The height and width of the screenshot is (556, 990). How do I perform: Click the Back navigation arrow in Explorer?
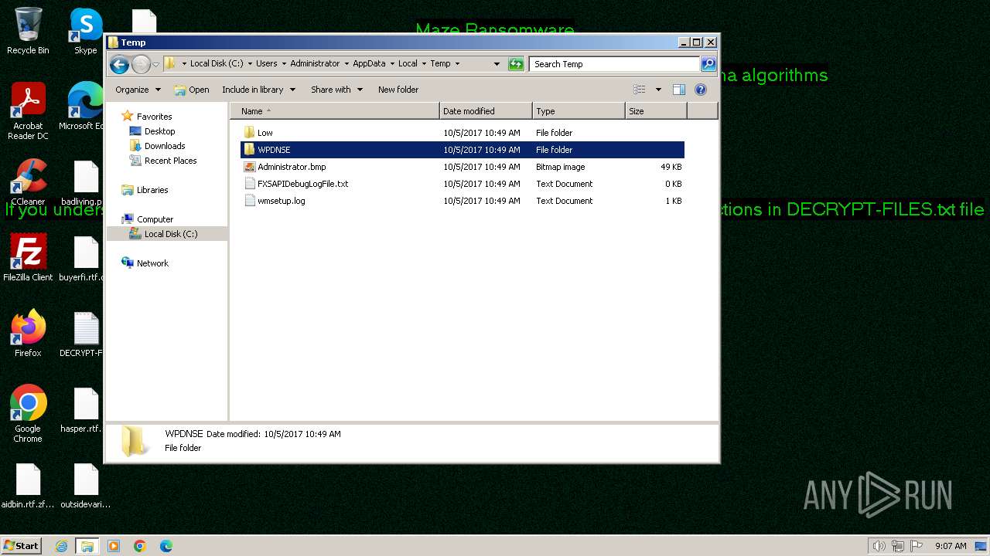118,64
